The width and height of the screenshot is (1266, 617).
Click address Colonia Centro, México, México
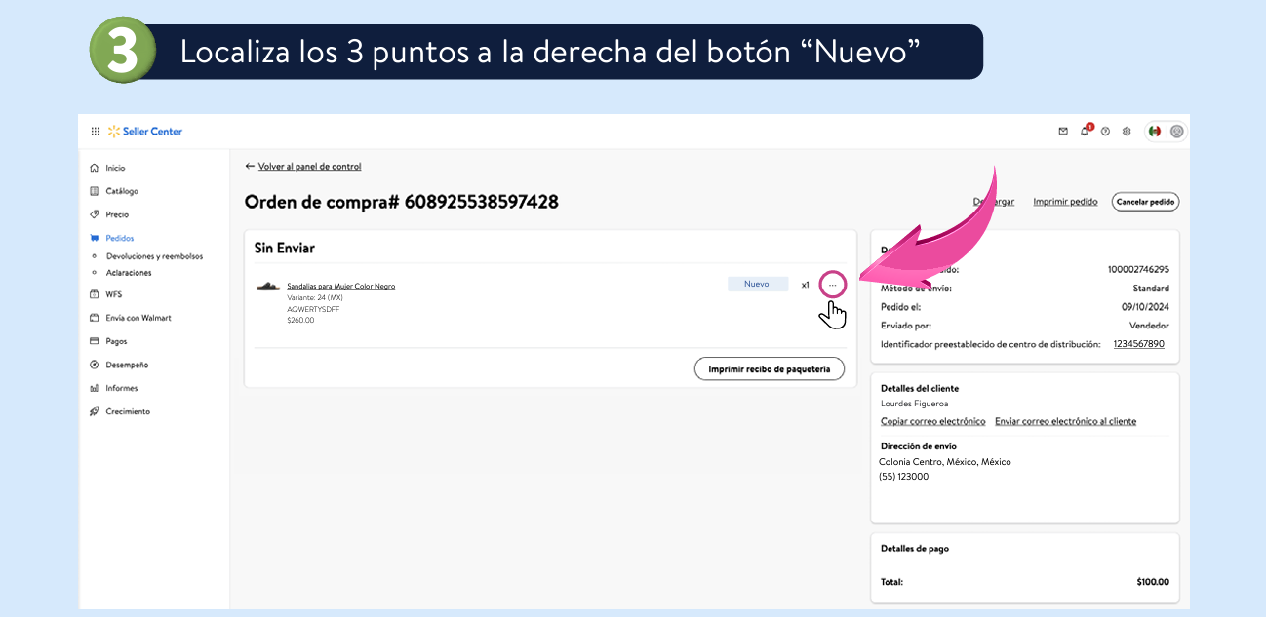click(945, 462)
